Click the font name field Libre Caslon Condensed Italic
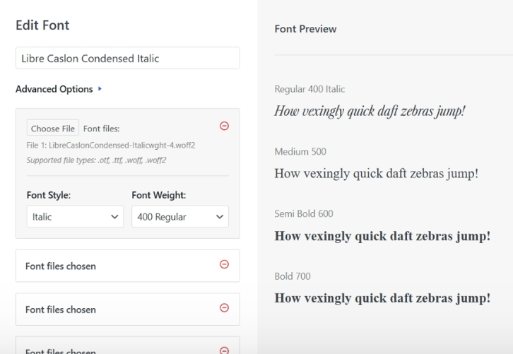The height and width of the screenshot is (354, 513). (127, 58)
